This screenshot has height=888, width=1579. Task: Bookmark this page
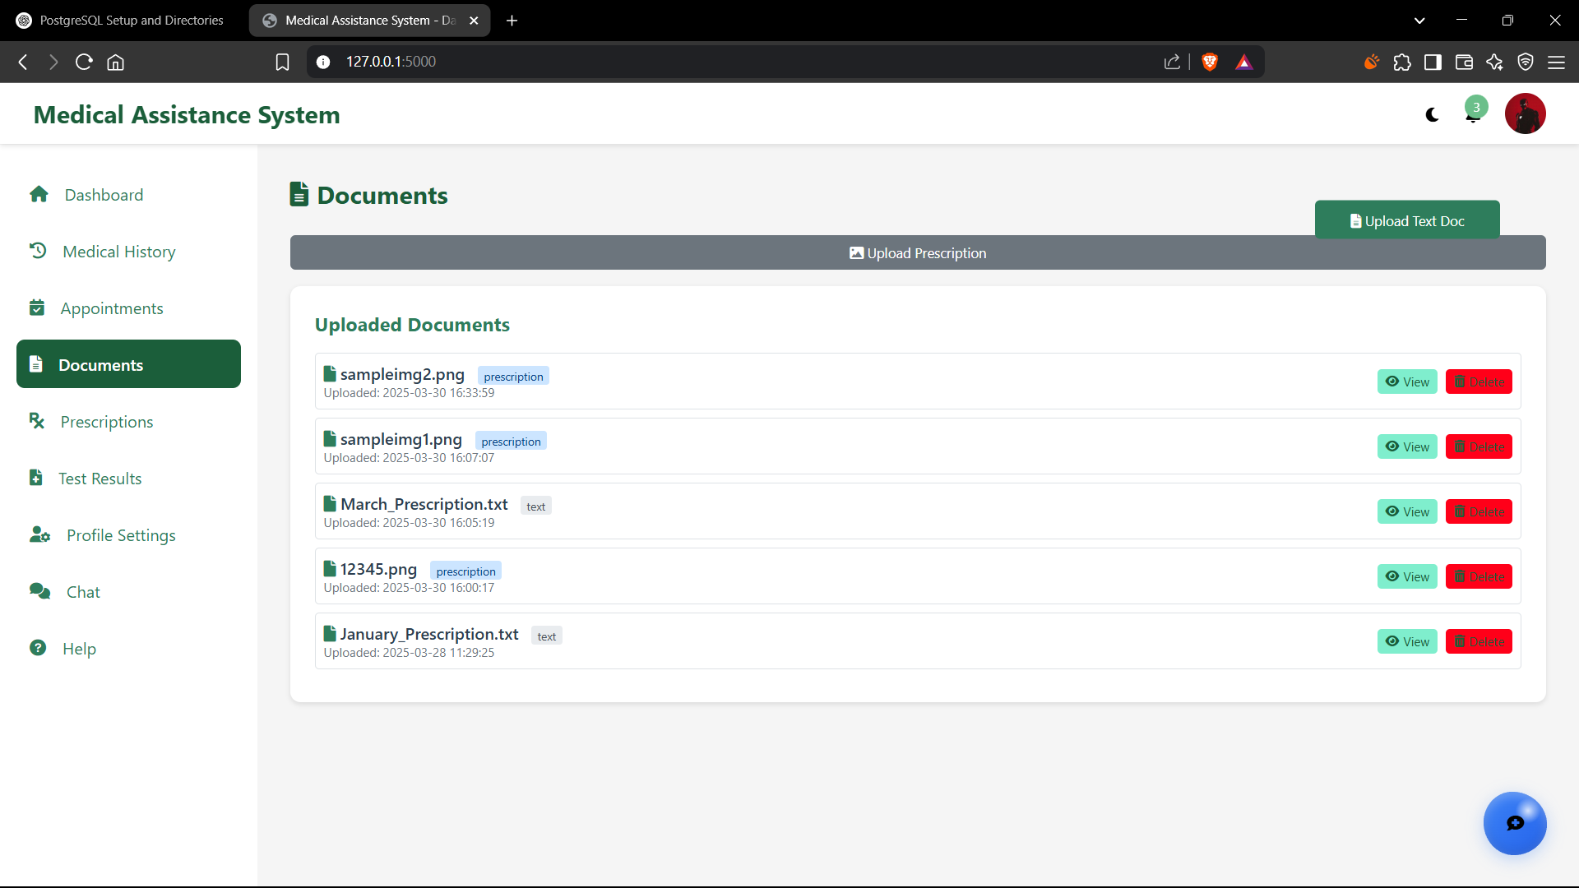(282, 62)
